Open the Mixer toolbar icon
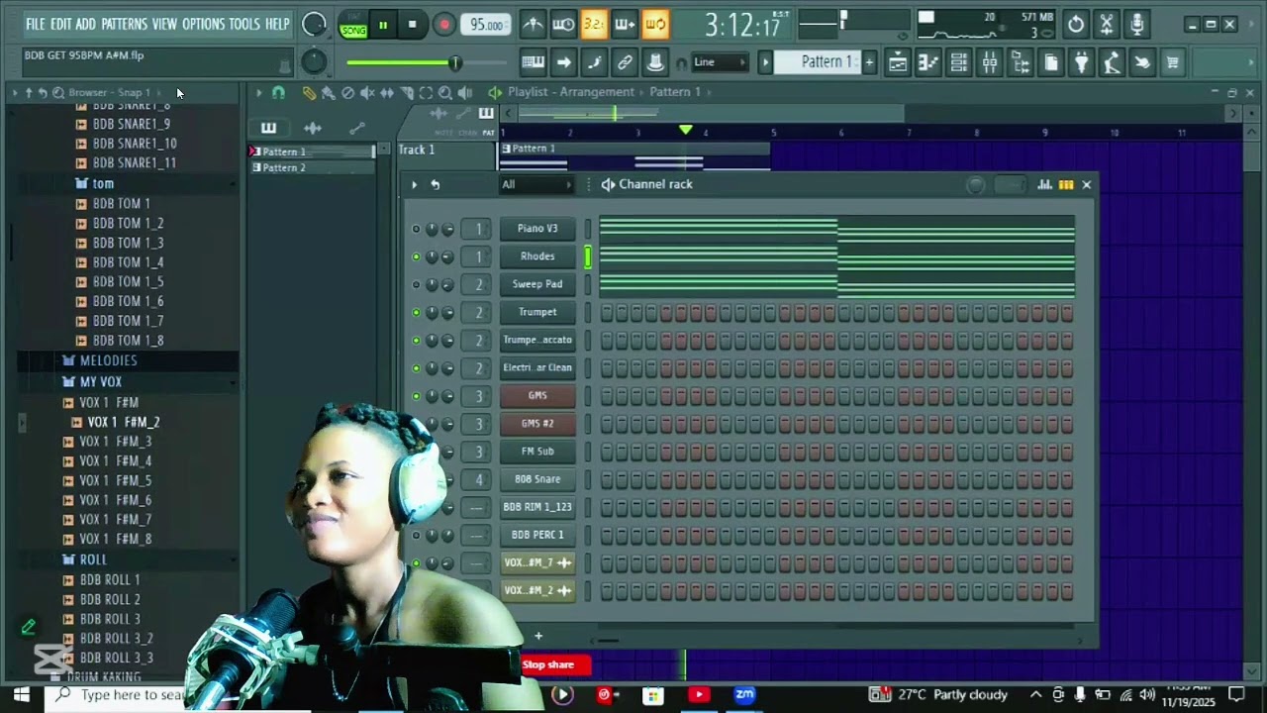Viewport: 1267px width, 713px height. pyautogui.click(x=990, y=62)
